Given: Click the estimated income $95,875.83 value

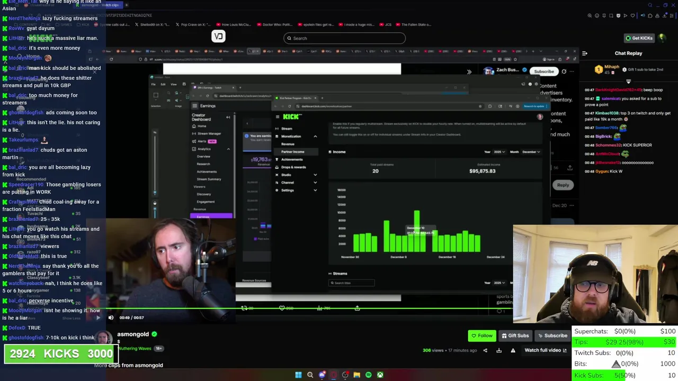Looking at the screenshot, I should (x=482, y=171).
